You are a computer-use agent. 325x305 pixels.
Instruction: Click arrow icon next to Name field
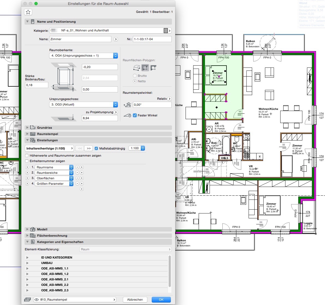pyautogui.click(x=116, y=39)
